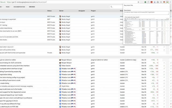Image resolution: width=172 pixels, height=108 pixels.
Task: Click owner name Kasper Nilsson in discard dialog row
Action: [67, 63]
